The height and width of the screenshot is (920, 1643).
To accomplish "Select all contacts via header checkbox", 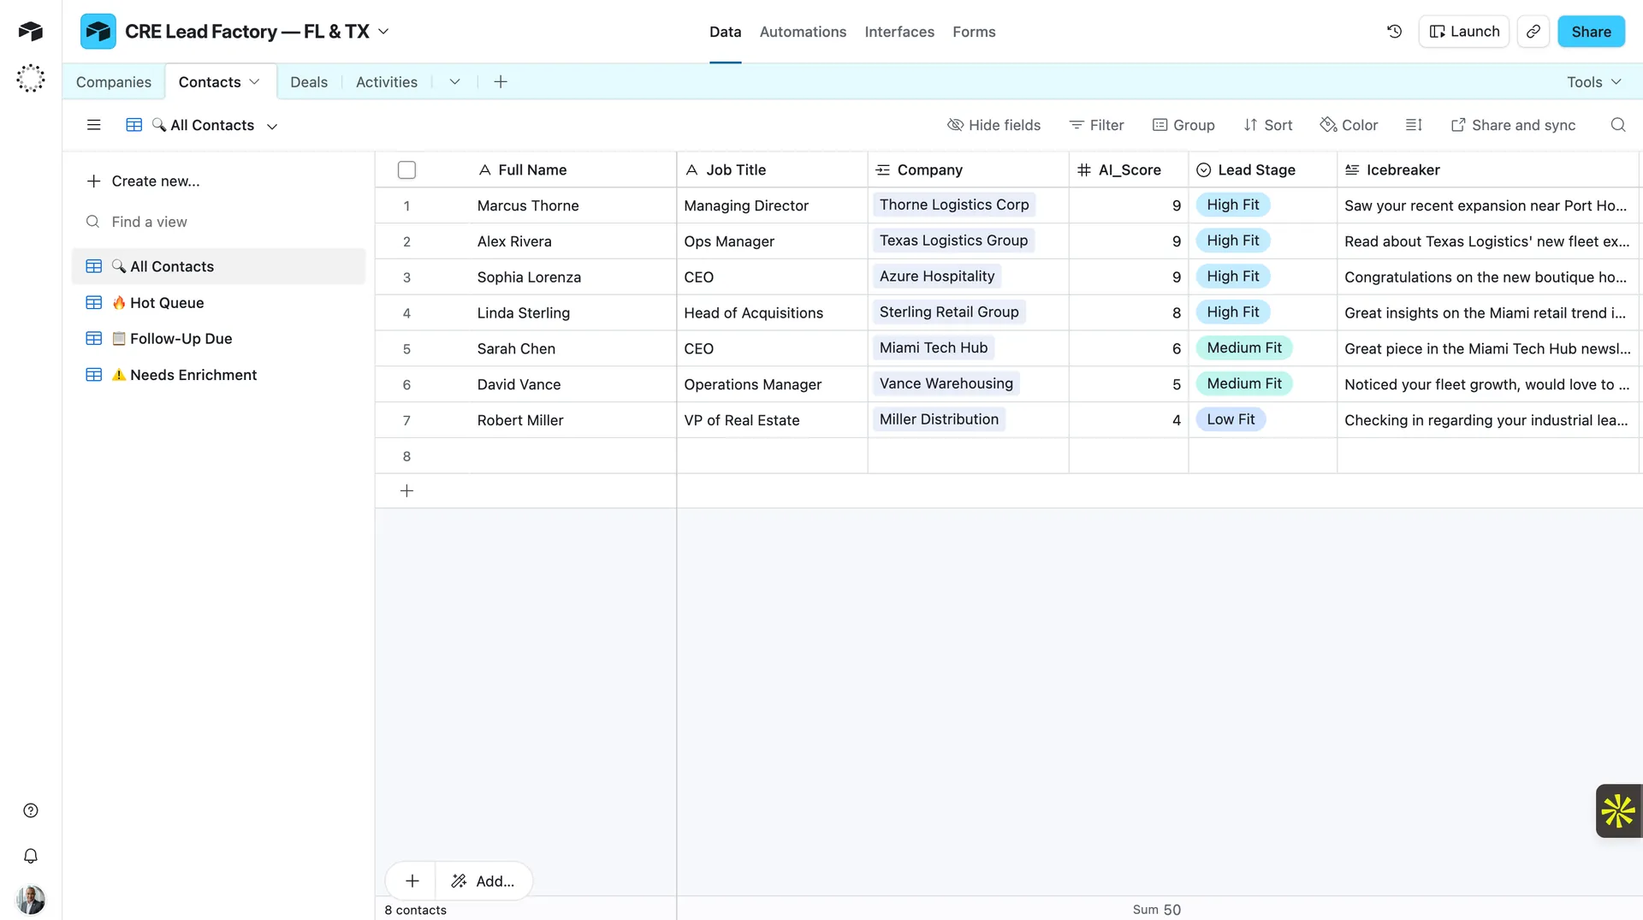I will click(x=406, y=169).
